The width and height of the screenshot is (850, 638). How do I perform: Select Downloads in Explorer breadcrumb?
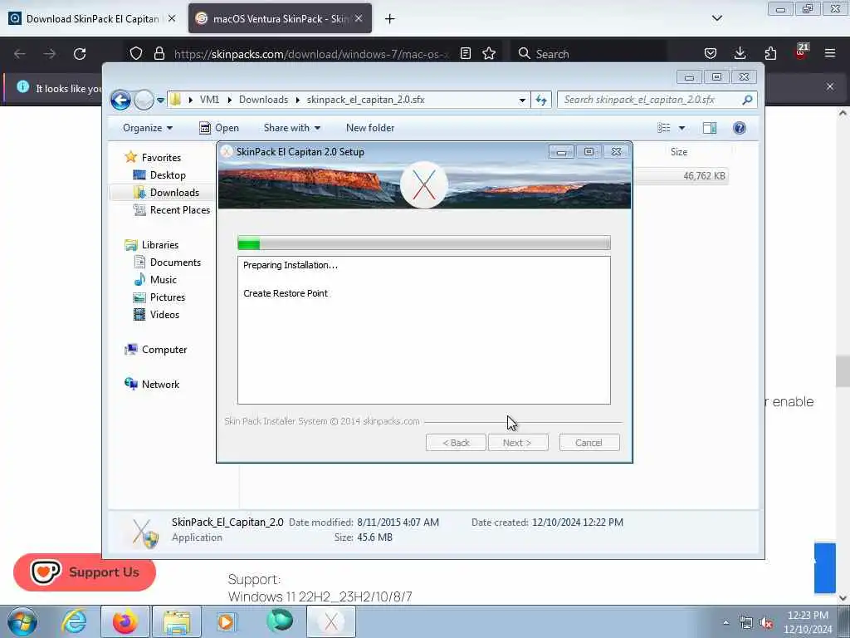(x=263, y=100)
